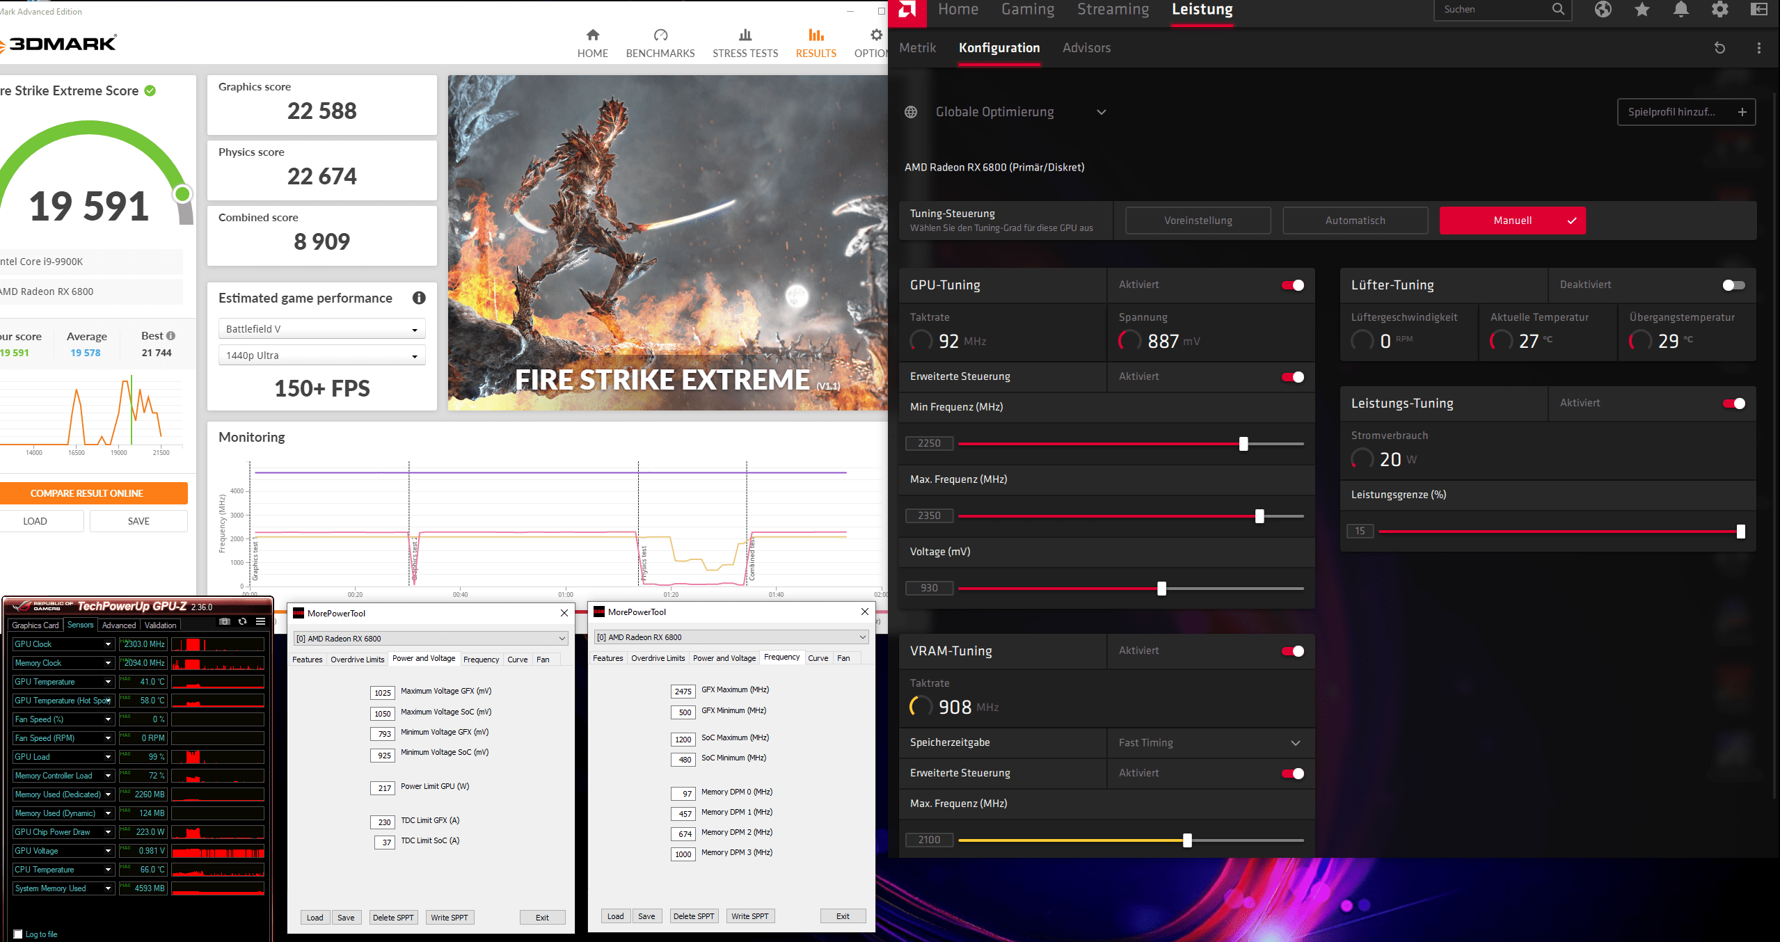Click the Best score info icon
This screenshot has width=1780, height=942.
pos(171,336)
